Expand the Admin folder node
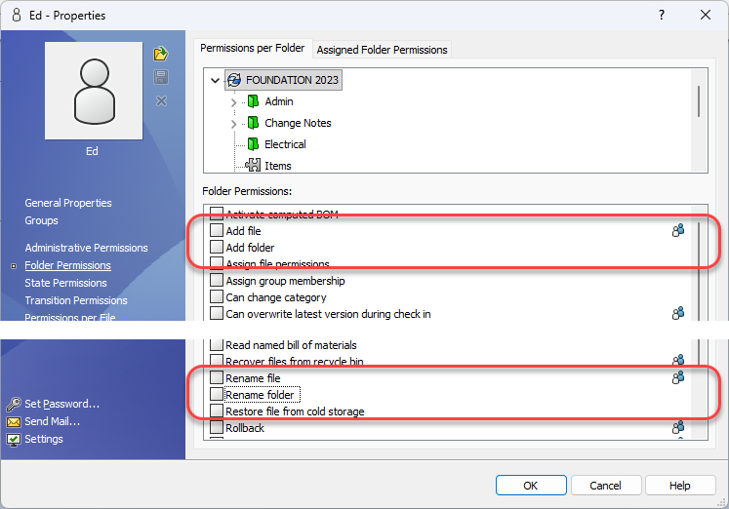The height and width of the screenshot is (509, 729). [x=233, y=102]
